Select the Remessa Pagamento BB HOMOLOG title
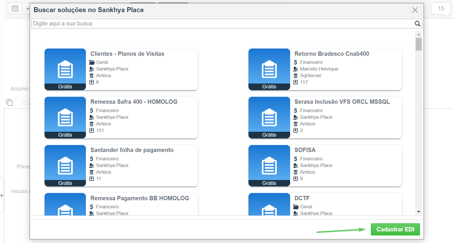 click(x=140, y=198)
